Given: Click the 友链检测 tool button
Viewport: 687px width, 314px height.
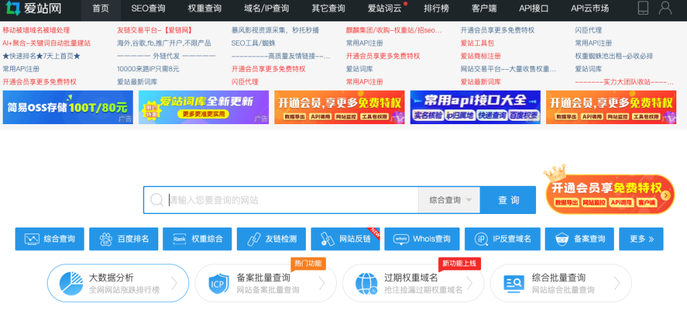Looking at the screenshot, I should point(271,239).
